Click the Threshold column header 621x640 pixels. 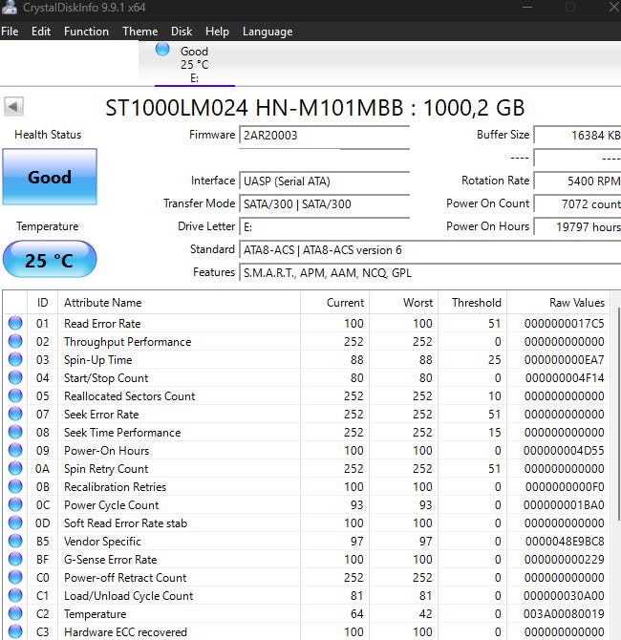coord(472,303)
